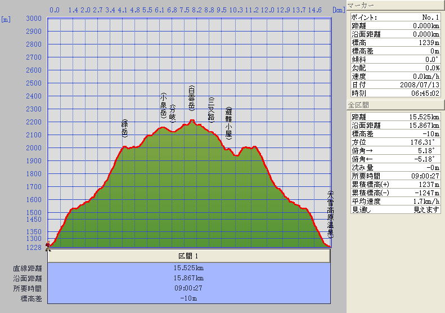Click the 1800 elevation axis label
The image size is (445, 313).
click(x=34, y=174)
